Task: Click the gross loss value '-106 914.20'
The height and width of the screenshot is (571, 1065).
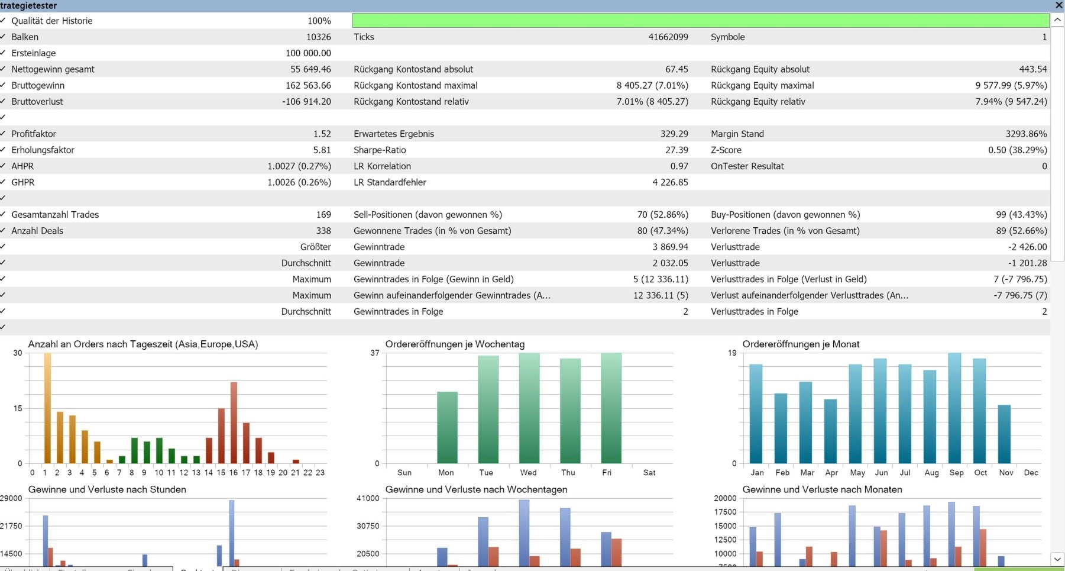Action: (306, 102)
